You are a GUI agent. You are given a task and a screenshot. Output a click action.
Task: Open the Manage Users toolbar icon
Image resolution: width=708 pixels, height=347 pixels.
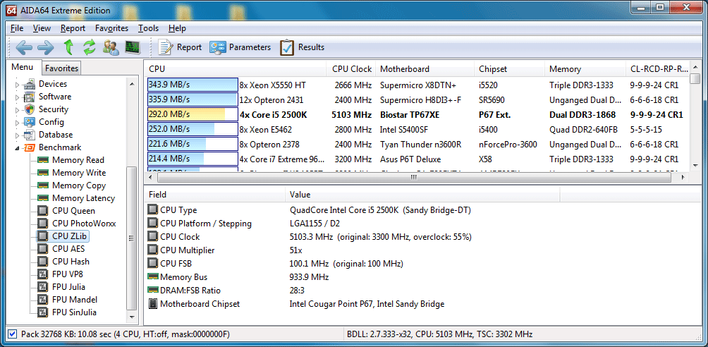pos(111,47)
